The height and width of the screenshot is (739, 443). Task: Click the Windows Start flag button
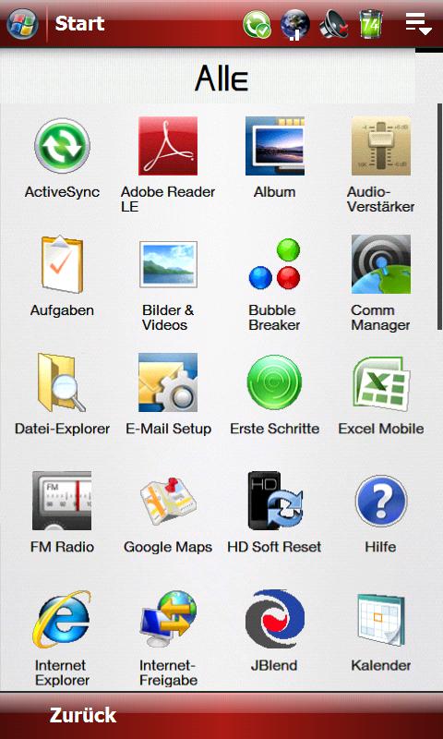click(22, 24)
